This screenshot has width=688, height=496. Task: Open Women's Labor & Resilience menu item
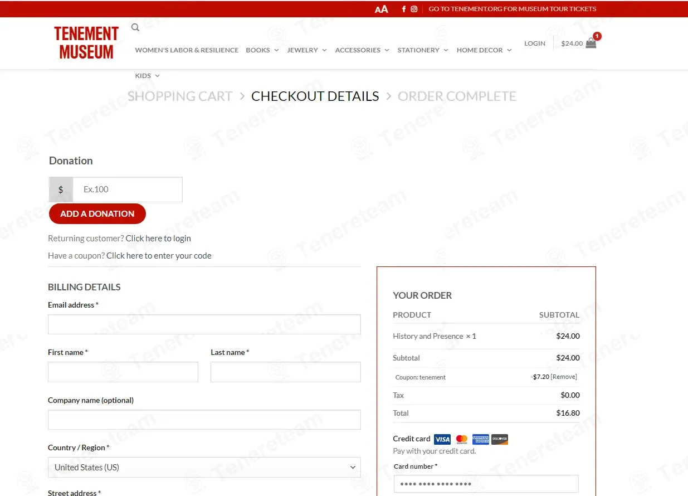[187, 50]
